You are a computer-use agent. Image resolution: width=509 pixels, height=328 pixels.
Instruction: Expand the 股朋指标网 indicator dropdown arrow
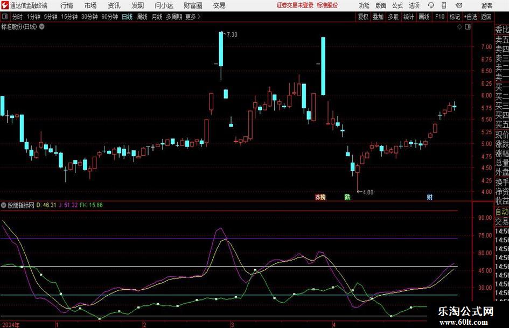pyautogui.click(x=4, y=205)
